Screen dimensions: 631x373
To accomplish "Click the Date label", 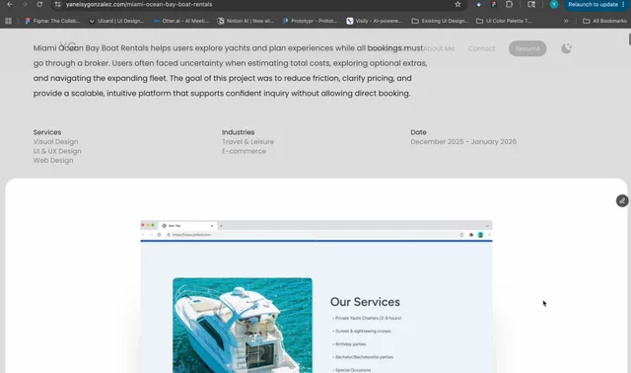I will (418, 132).
